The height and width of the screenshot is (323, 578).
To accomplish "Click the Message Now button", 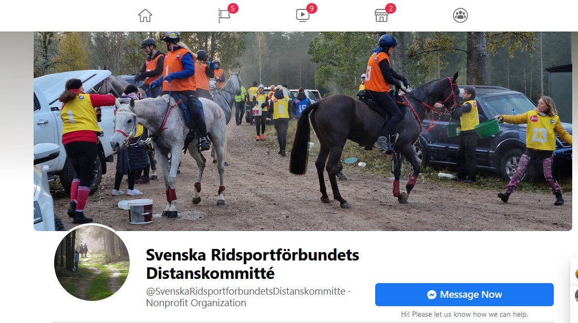I will tap(464, 295).
